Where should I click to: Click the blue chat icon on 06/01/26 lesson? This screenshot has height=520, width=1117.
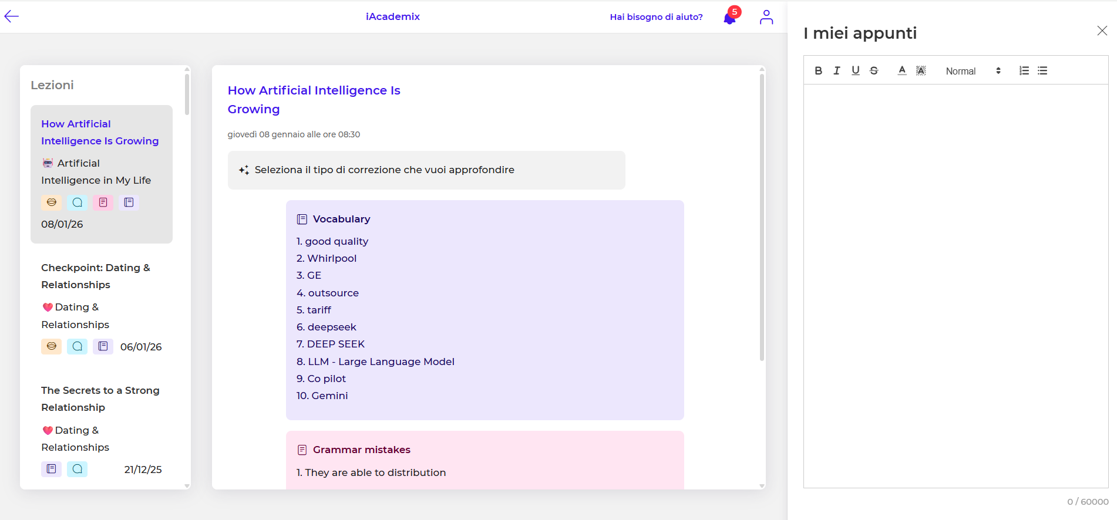(x=77, y=346)
